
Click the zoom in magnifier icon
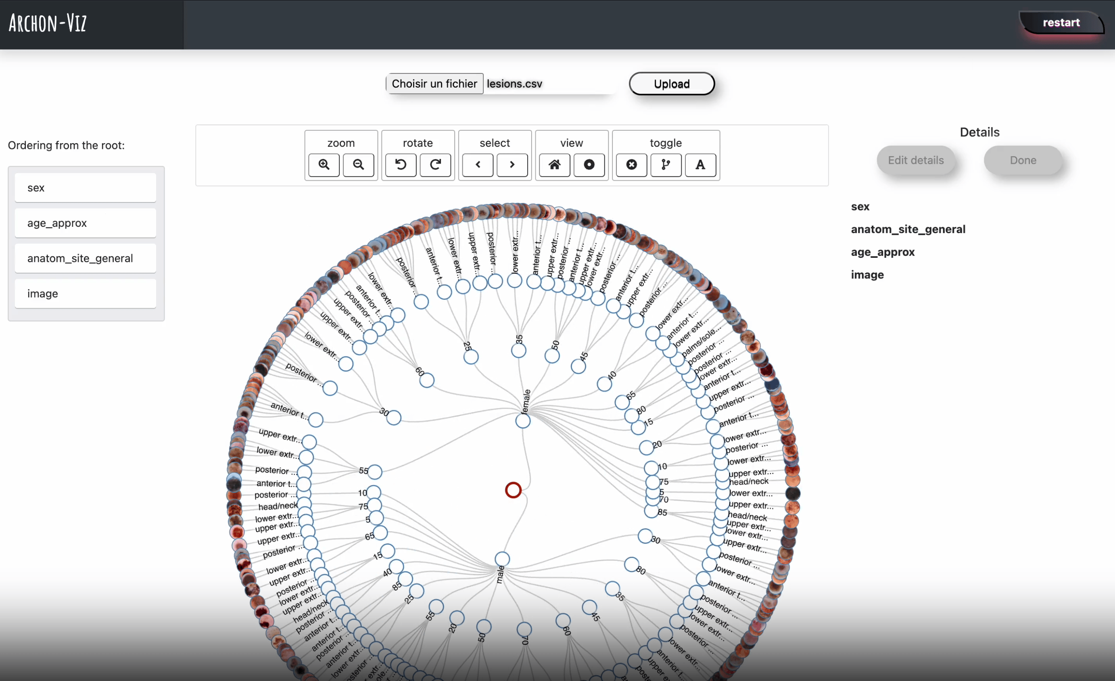324,165
